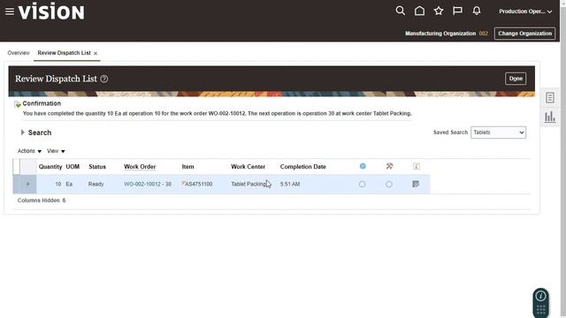Select second radio button in WO-002-10012 row
This screenshot has width=566, height=318.
(x=389, y=185)
